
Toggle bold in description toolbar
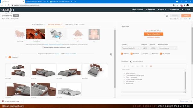[x=124, y=66]
